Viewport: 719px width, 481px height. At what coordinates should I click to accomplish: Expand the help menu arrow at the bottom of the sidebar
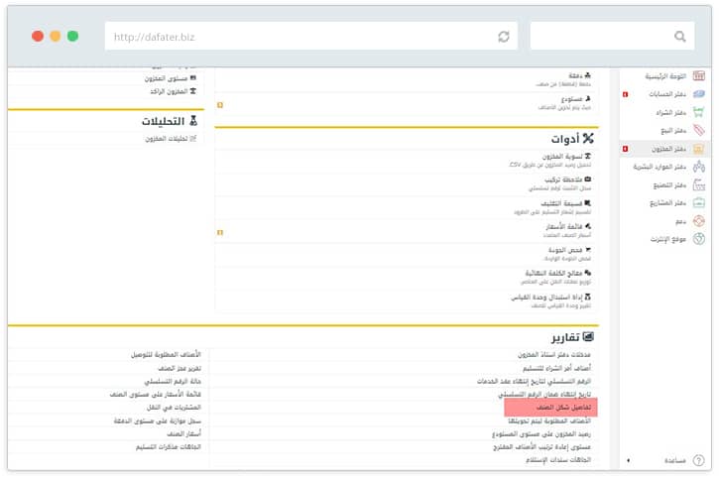628,460
